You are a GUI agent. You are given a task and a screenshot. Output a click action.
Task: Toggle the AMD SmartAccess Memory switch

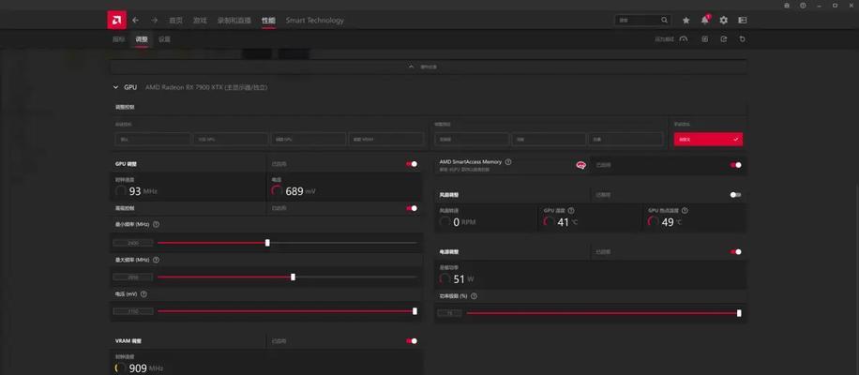(736, 165)
